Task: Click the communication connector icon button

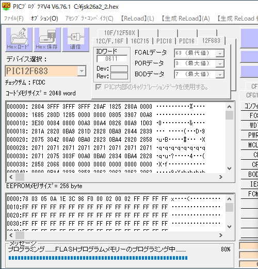Action: pyautogui.click(x=76, y=39)
